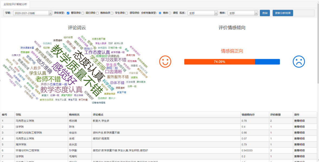Screen dimensions: 319x162
Task: Click the word 教学态度认真 in word cloud
Action: tap(61, 89)
